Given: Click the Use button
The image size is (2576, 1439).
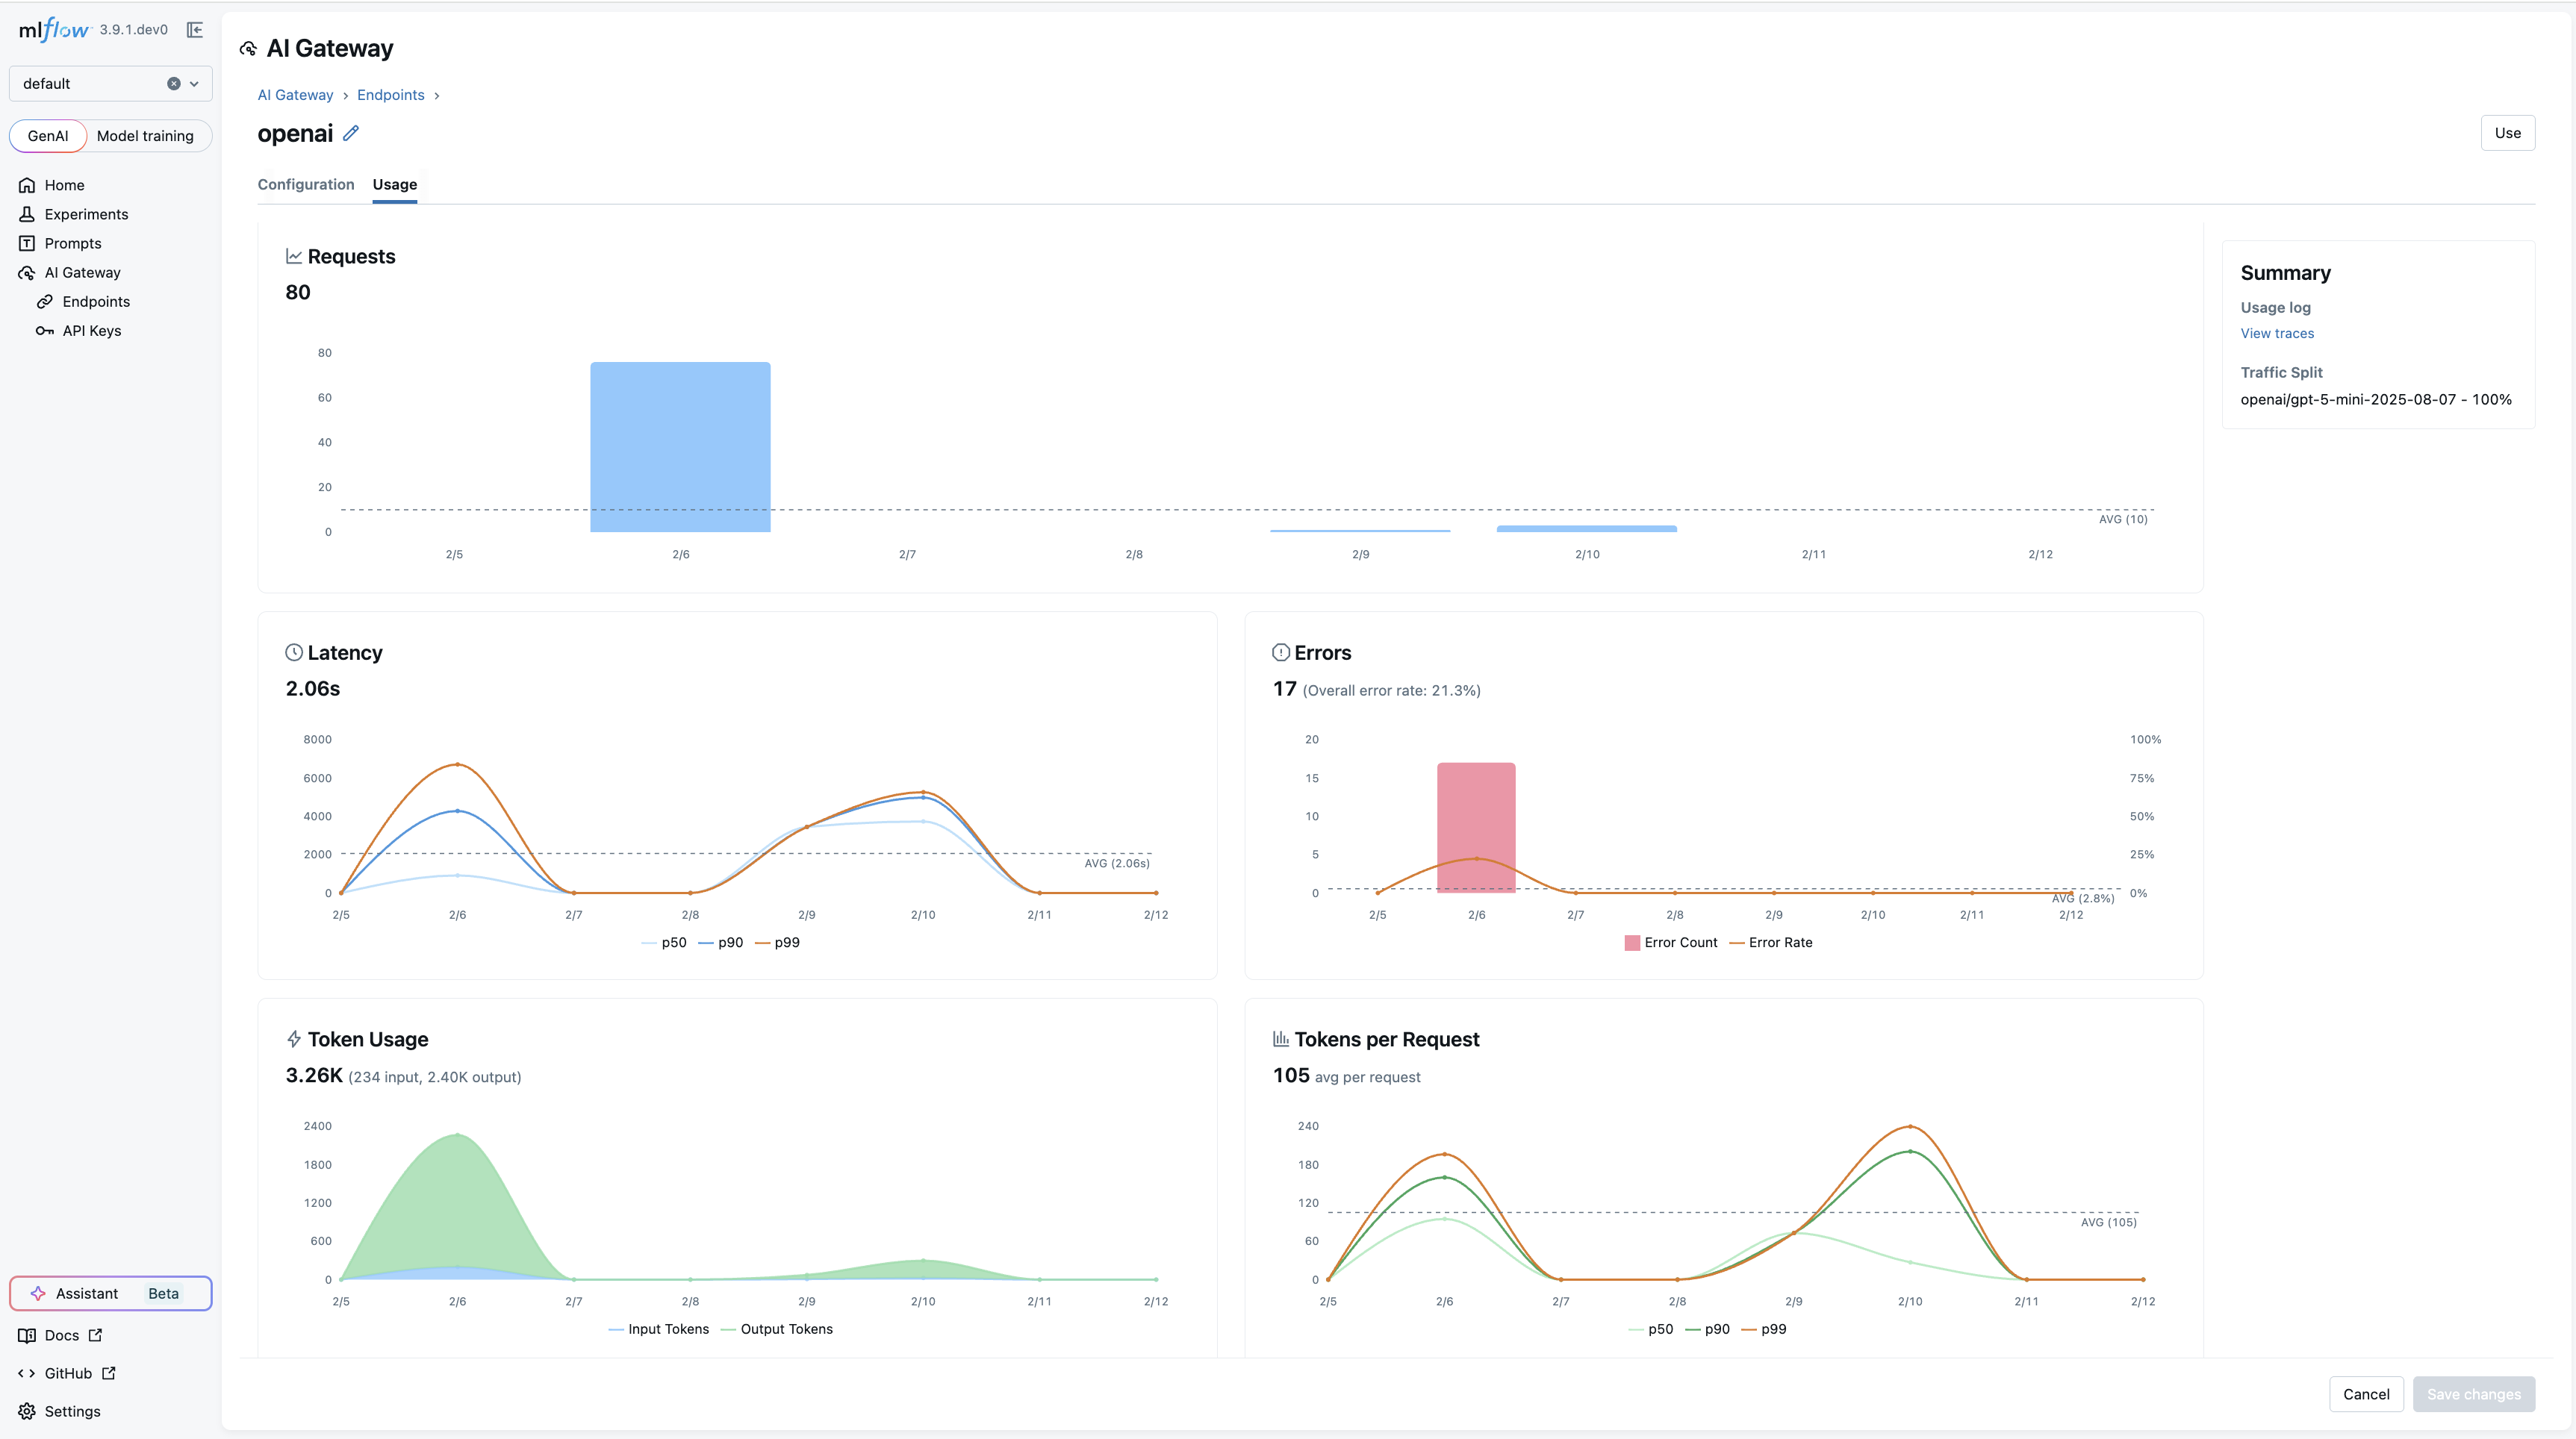Looking at the screenshot, I should pos(2508,132).
